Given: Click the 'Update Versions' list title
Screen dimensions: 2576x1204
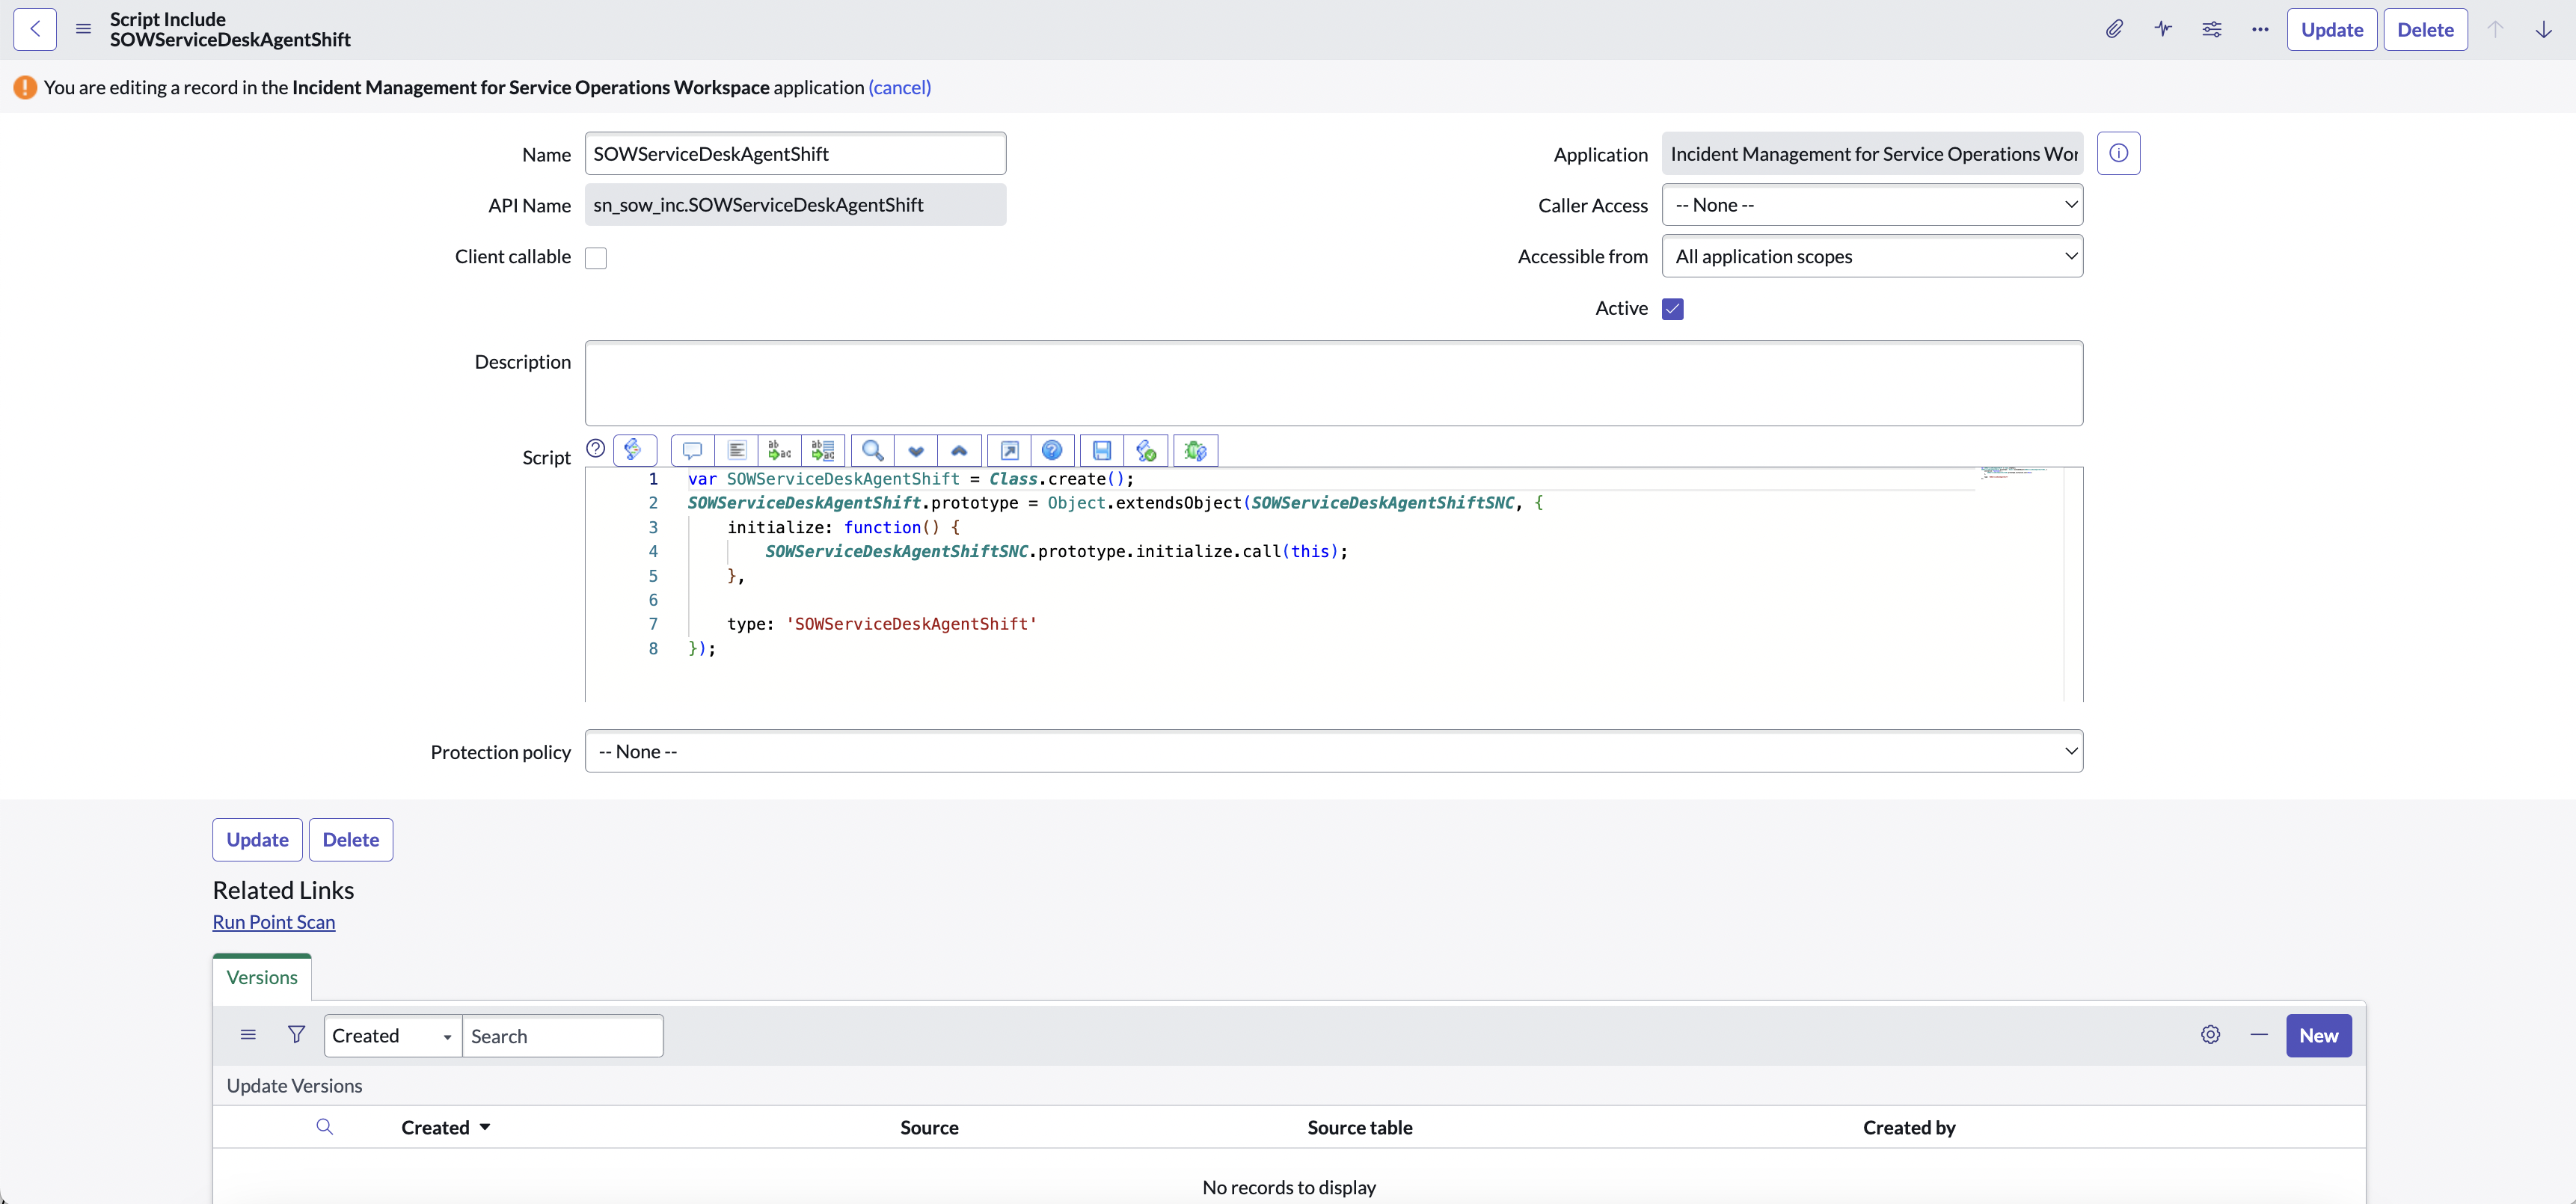Looking at the screenshot, I should 294,1085.
